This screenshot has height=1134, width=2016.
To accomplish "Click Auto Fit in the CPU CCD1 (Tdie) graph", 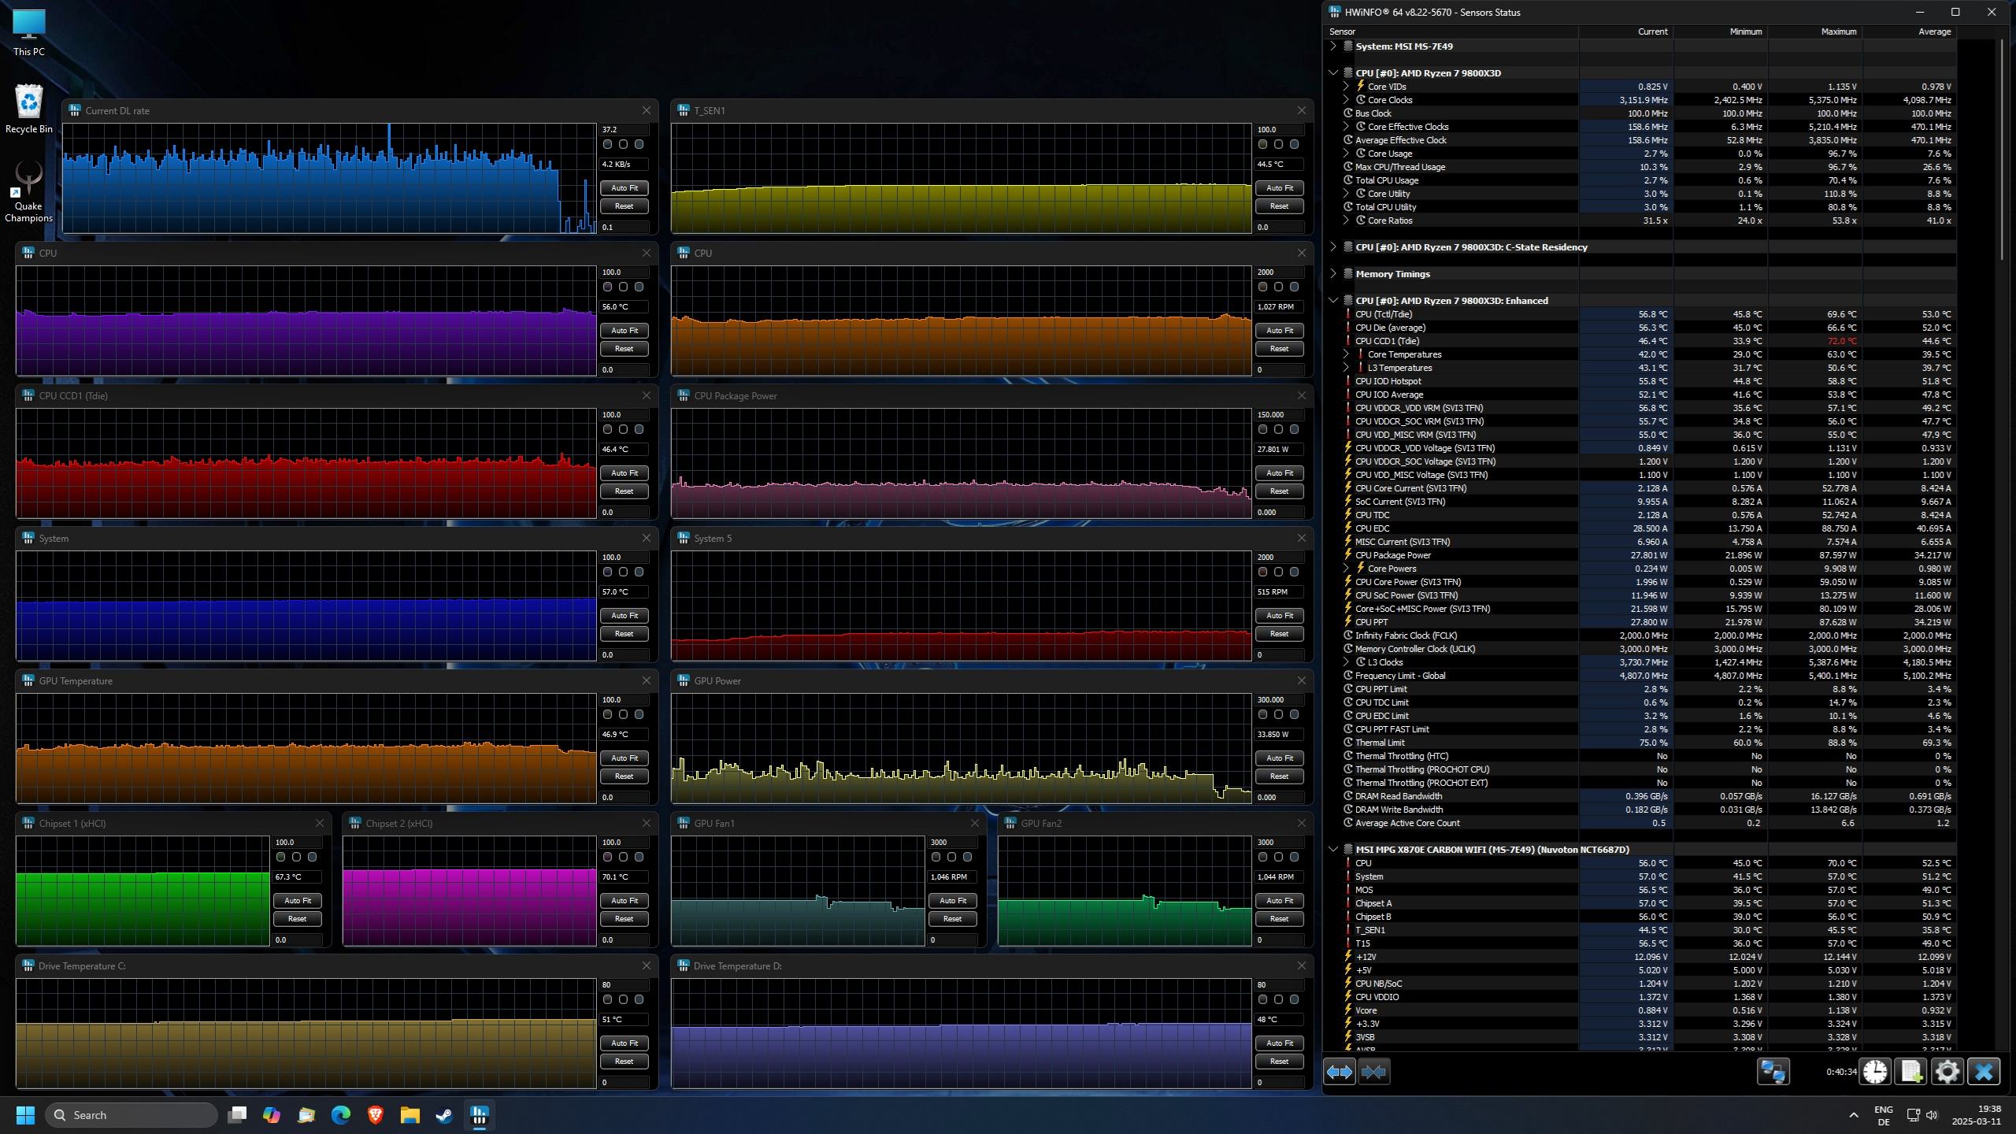I will [624, 472].
